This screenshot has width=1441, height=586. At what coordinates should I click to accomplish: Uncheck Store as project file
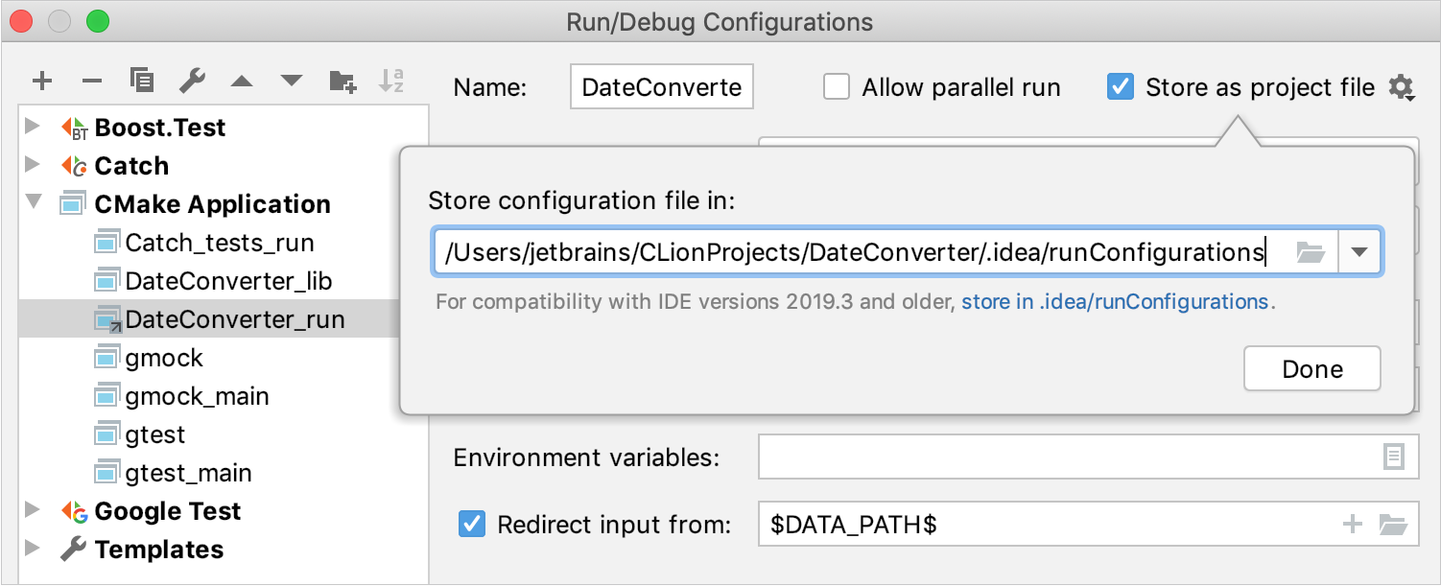click(1121, 86)
